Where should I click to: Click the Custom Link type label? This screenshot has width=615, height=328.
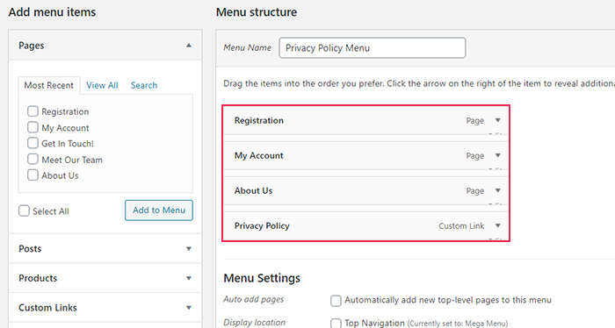click(x=461, y=226)
